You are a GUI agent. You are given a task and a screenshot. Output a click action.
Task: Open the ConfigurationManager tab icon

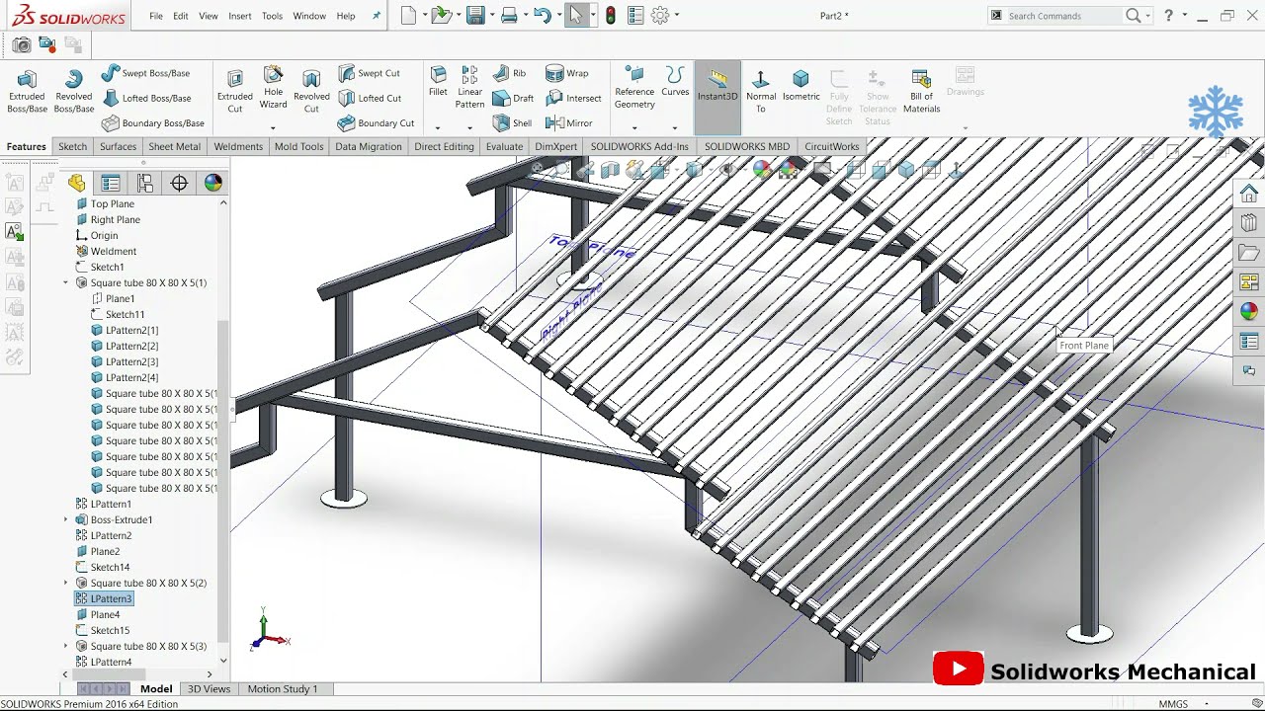point(145,183)
